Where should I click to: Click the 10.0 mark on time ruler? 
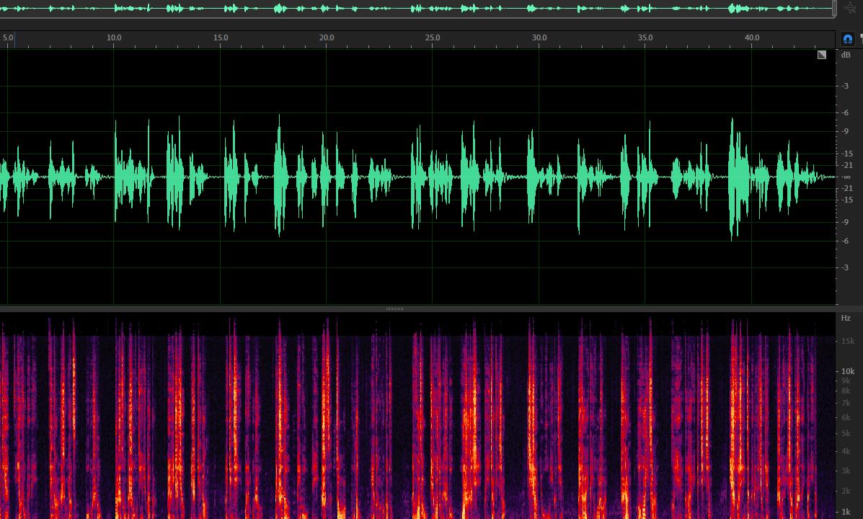114,37
